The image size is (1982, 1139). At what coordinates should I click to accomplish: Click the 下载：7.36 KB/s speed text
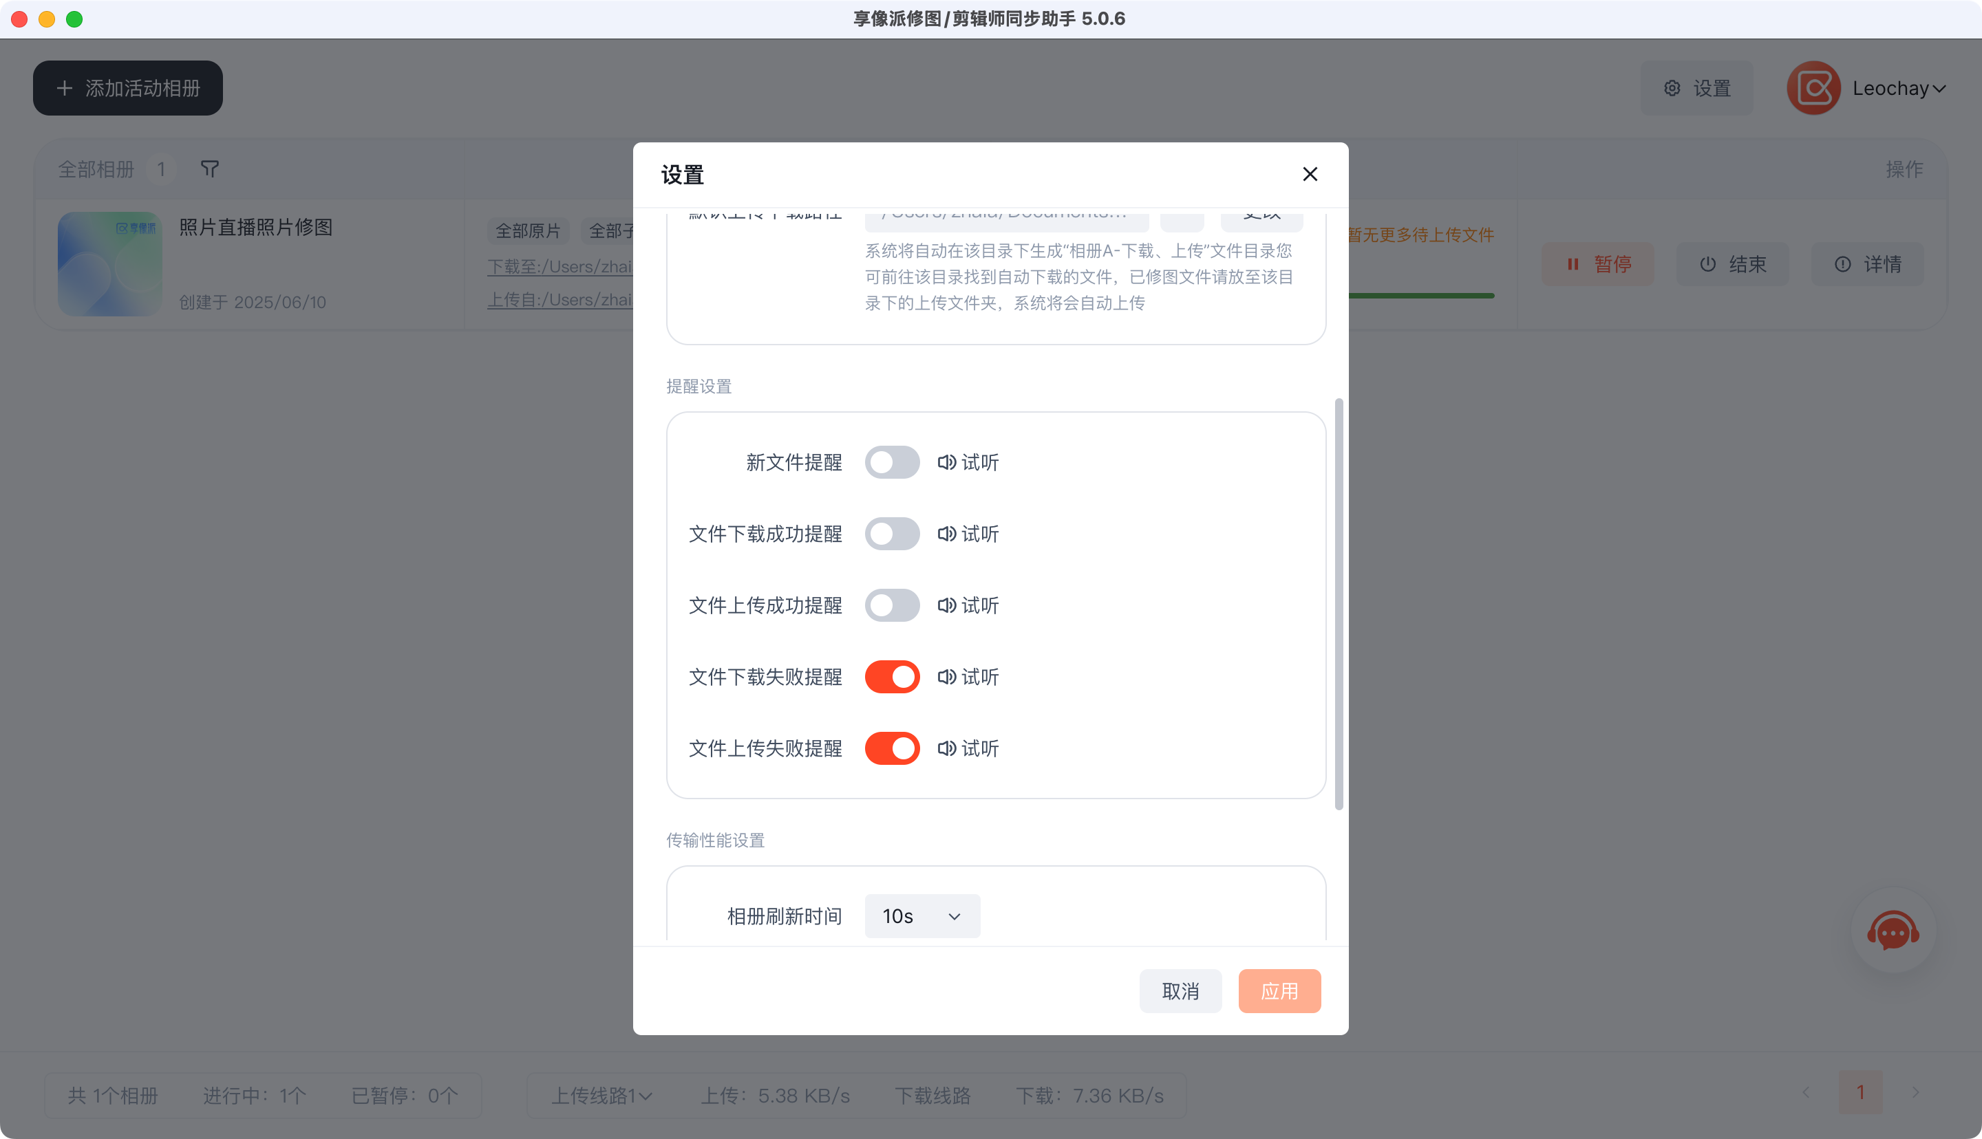[x=1090, y=1095]
